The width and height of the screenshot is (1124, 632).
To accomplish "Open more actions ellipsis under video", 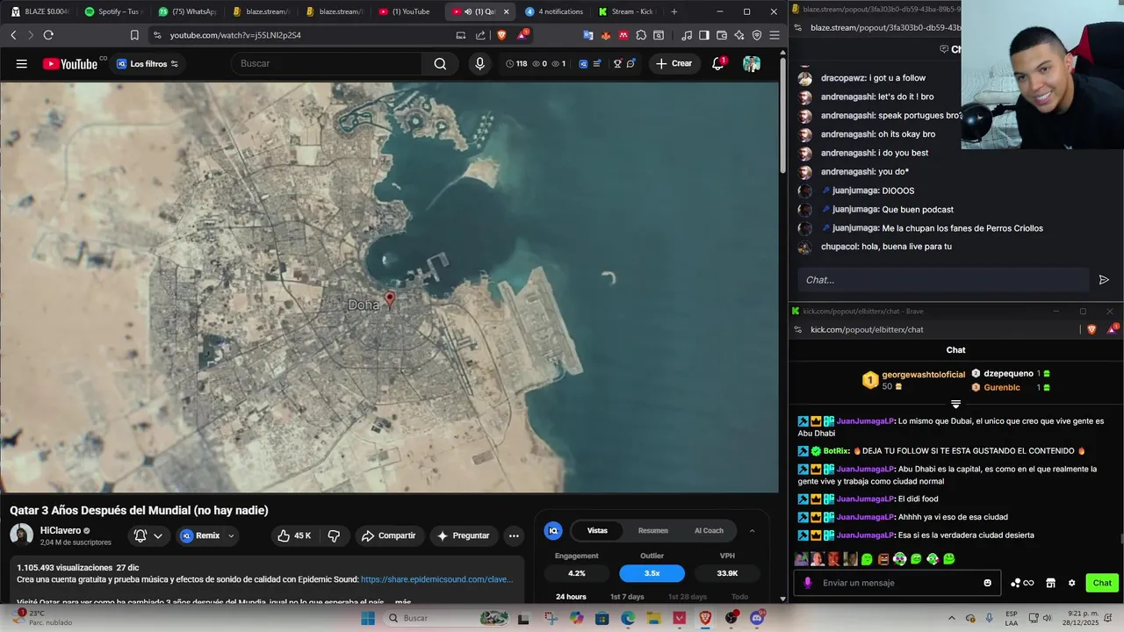I will [514, 535].
